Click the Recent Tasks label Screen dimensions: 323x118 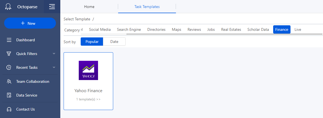[27, 68]
